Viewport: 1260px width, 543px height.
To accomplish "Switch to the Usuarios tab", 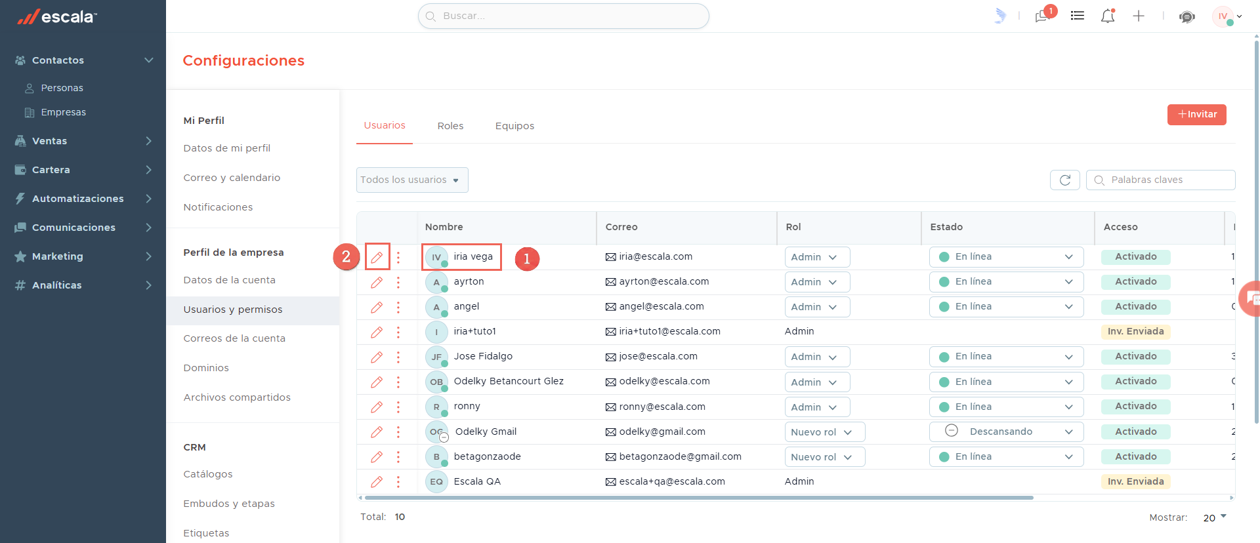I will [x=385, y=125].
